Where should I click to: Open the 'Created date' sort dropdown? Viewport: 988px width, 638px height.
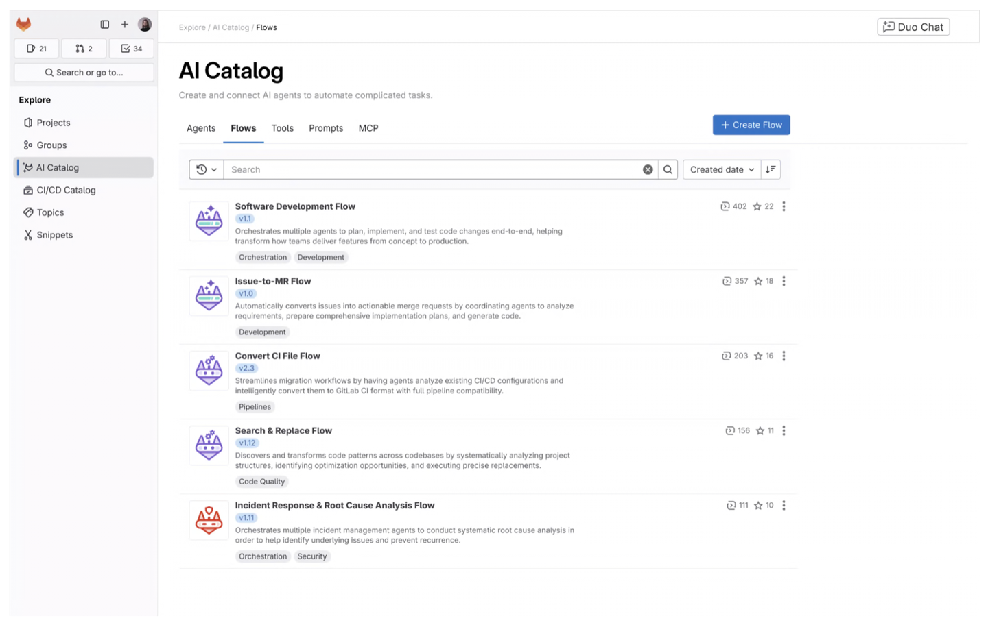(x=722, y=170)
